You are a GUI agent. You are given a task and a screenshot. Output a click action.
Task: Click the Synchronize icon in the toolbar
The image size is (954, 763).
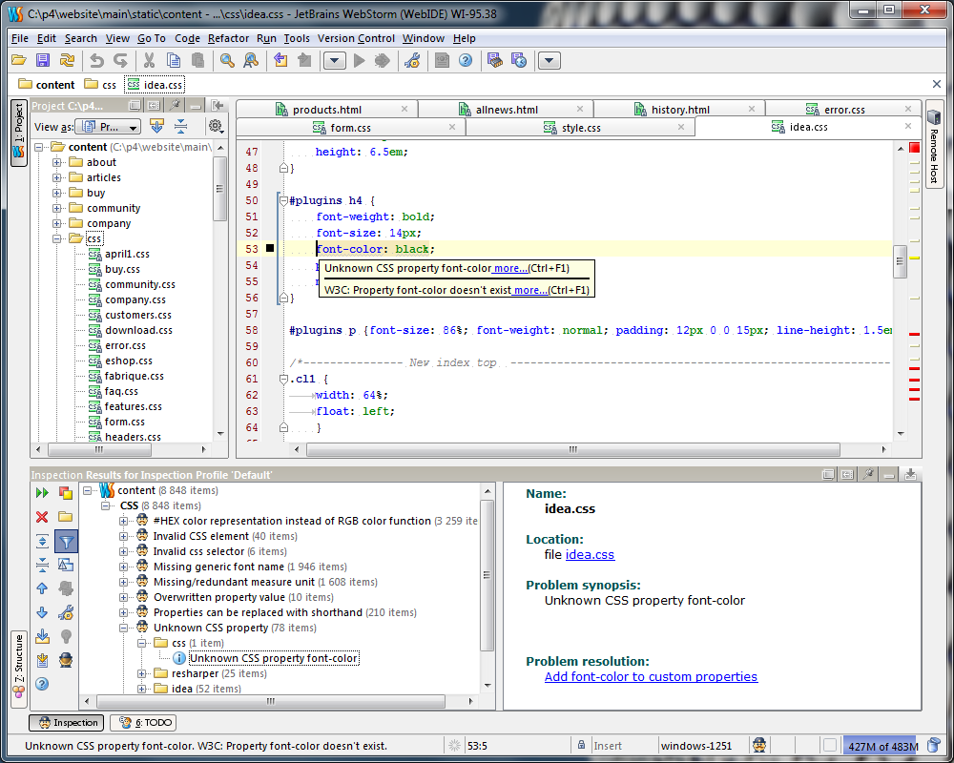68,60
